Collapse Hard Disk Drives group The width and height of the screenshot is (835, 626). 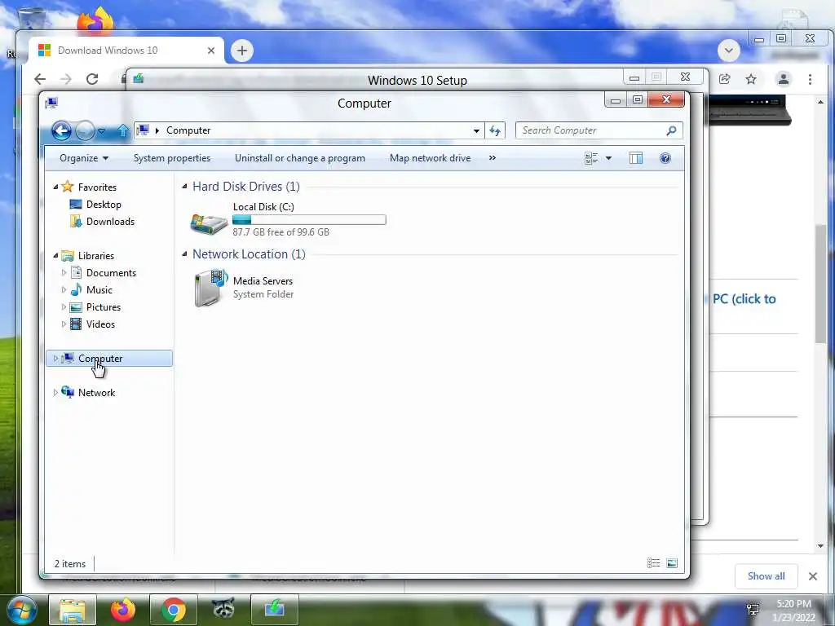coord(184,187)
